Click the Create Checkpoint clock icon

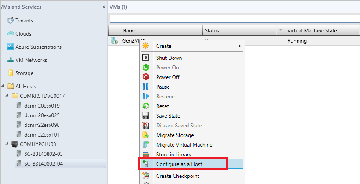click(146, 176)
